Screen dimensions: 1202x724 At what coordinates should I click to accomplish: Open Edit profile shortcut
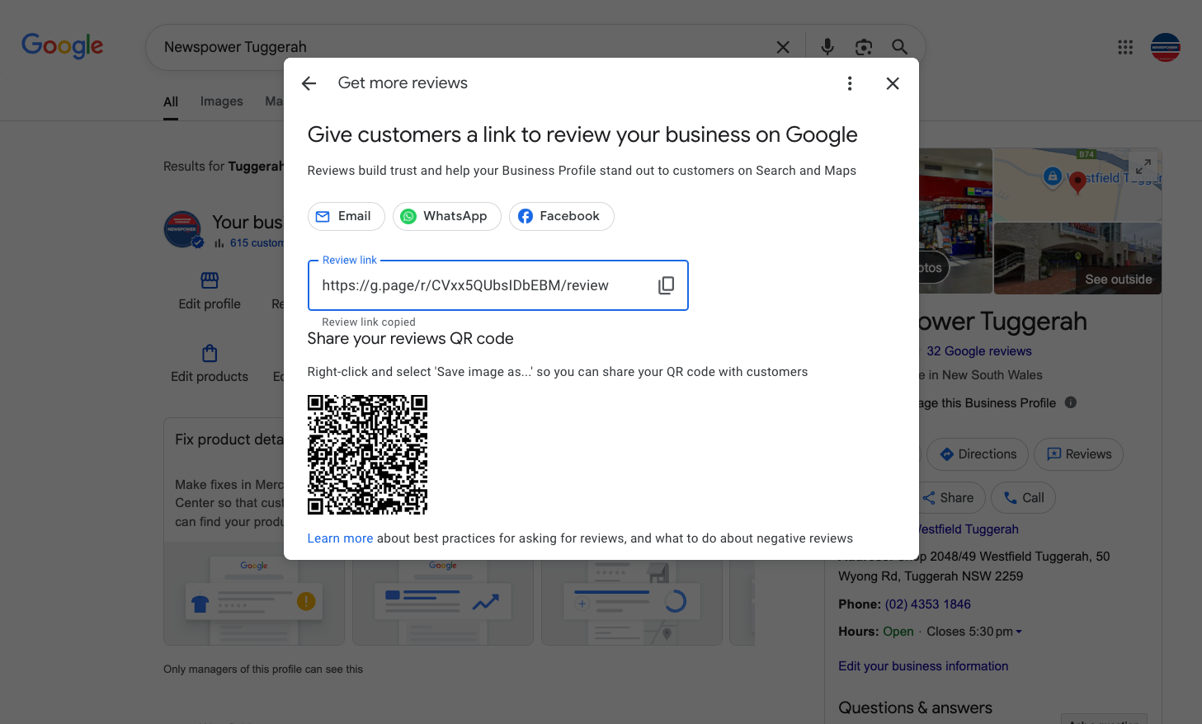tap(210, 291)
